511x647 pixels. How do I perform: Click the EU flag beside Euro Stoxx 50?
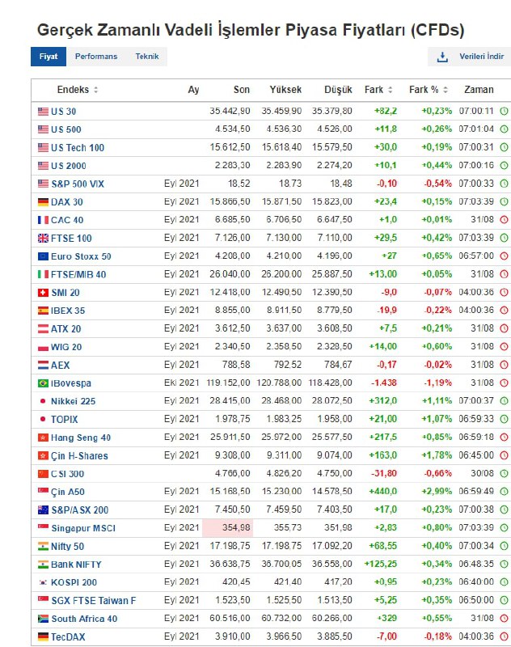coord(43,256)
